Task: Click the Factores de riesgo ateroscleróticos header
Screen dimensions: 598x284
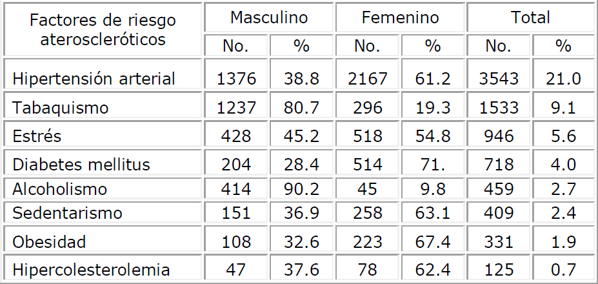Action: tap(103, 29)
